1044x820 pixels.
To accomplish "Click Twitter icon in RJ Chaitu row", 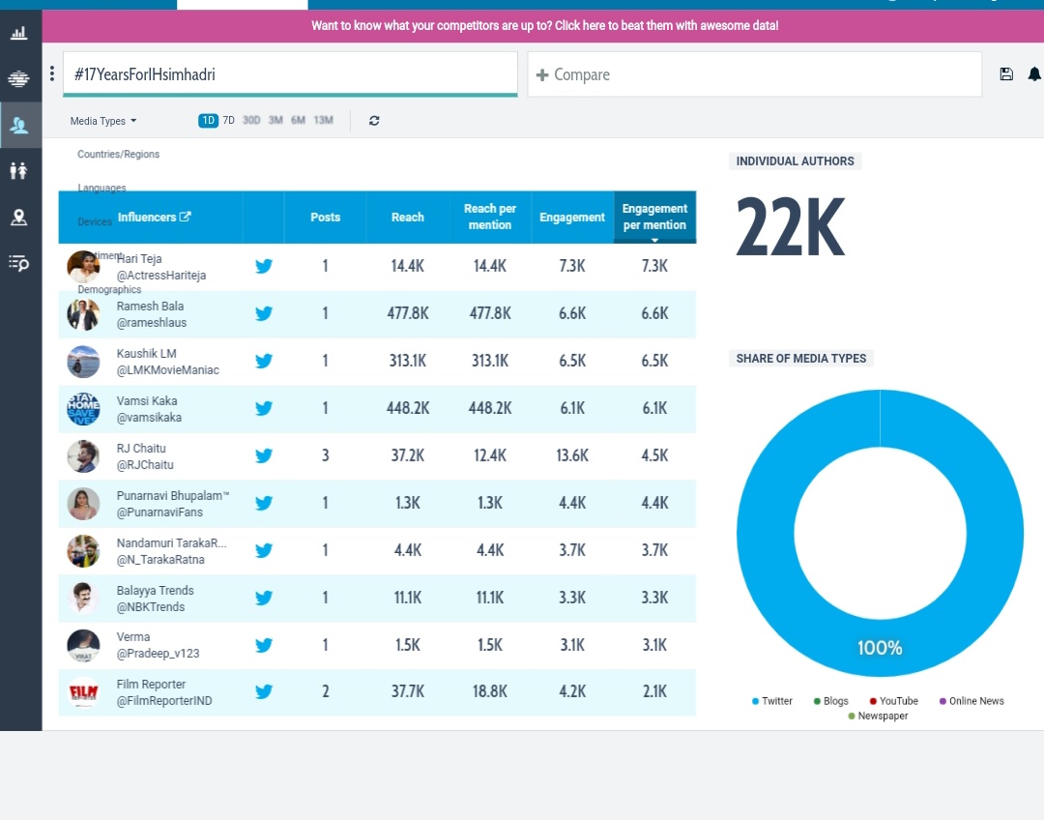I will 264,455.
